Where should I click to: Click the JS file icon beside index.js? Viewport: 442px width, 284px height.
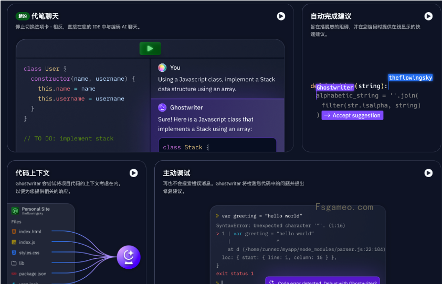point(14,242)
